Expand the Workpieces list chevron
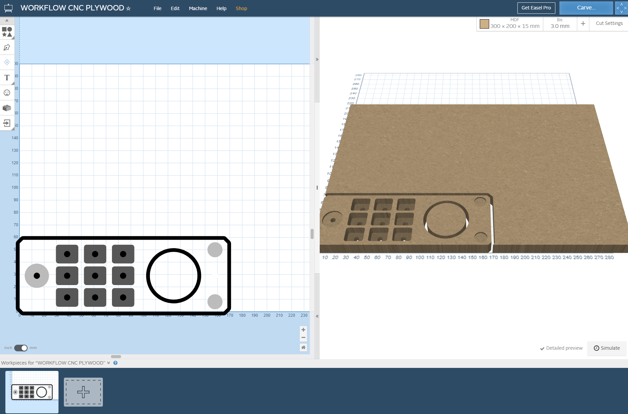628x414 pixels. pos(108,363)
